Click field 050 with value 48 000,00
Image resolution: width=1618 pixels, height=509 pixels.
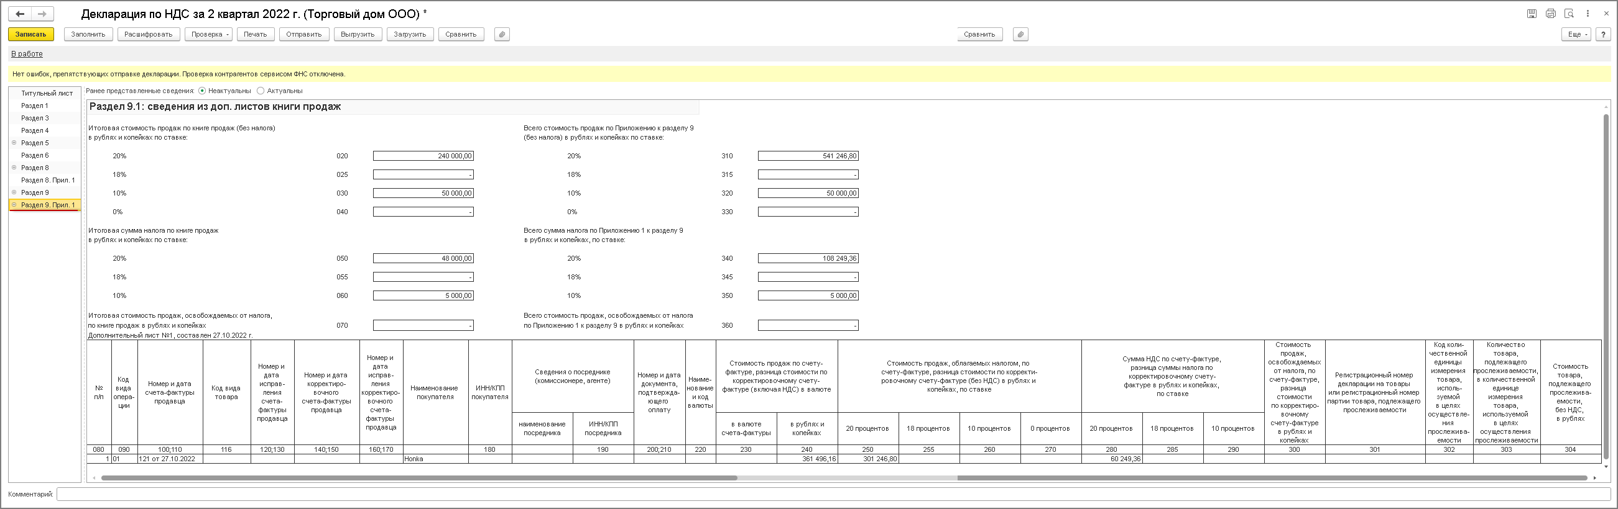(x=423, y=258)
